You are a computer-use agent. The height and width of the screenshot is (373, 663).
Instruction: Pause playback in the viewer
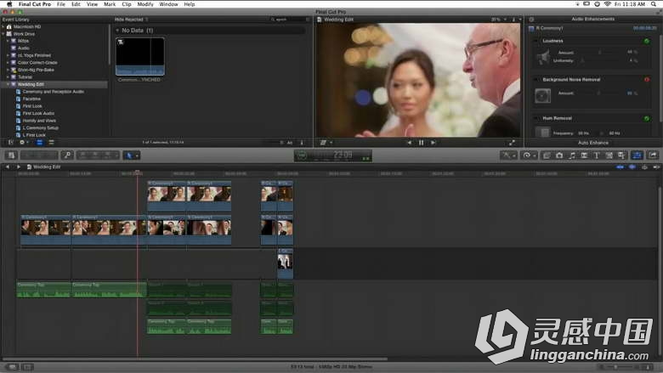click(421, 143)
